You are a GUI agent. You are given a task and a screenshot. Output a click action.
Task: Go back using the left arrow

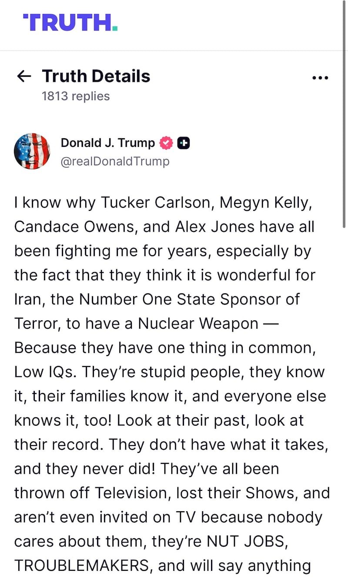click(24, 77)
